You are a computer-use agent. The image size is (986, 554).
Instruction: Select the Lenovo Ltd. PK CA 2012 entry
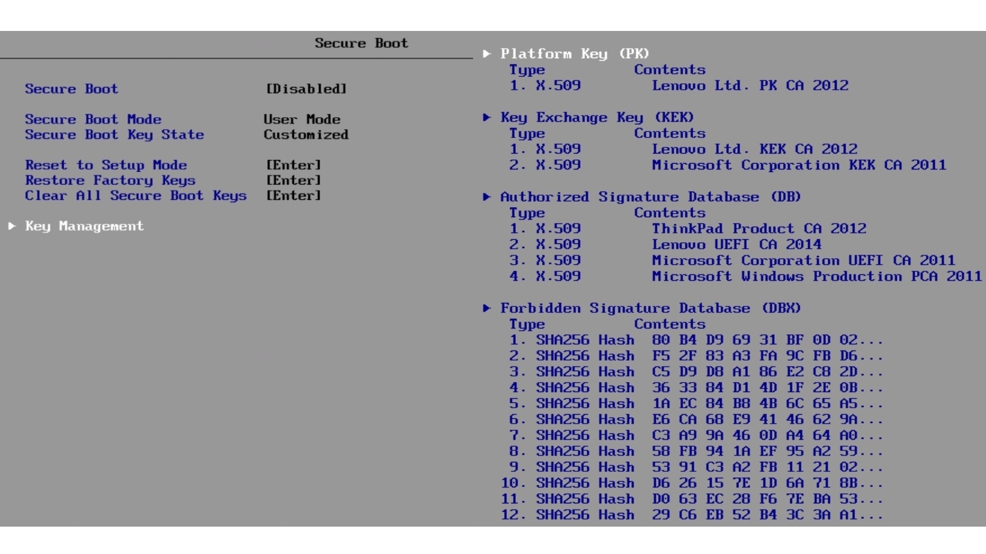pyautogui.click(x=750, y=85)
